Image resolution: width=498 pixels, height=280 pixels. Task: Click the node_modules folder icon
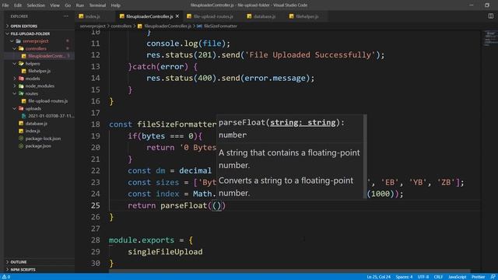point(21,86)
